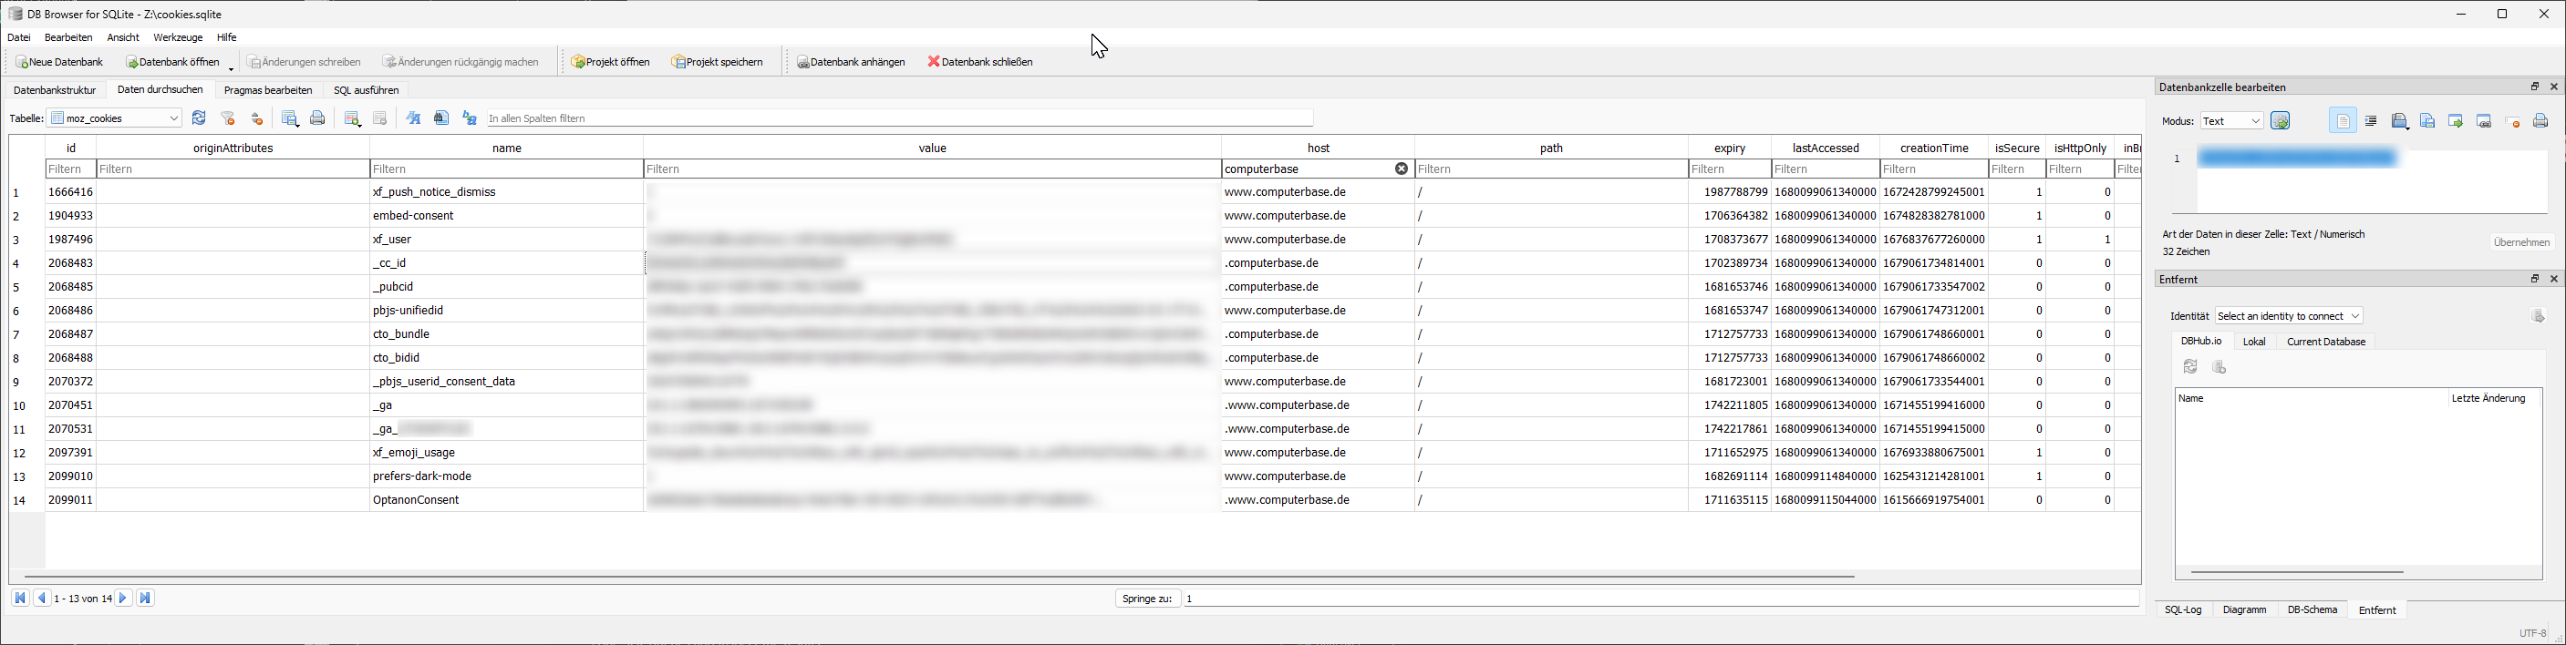Click the Entfernt list horizontal scrollbar

(2297, 572)
